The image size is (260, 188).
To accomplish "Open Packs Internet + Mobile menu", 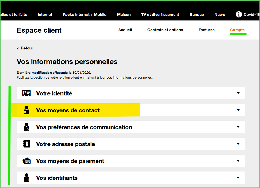I will [84, 15].
